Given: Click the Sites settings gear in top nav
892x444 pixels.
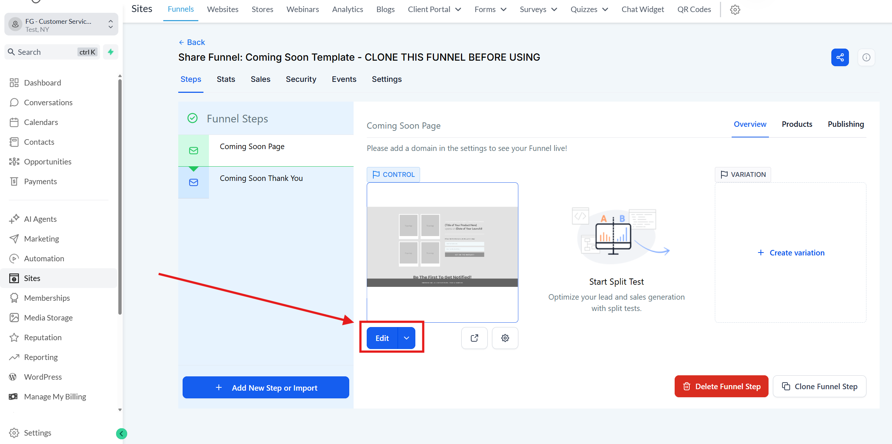Looking at the screenshot, I should coord(735,10).
